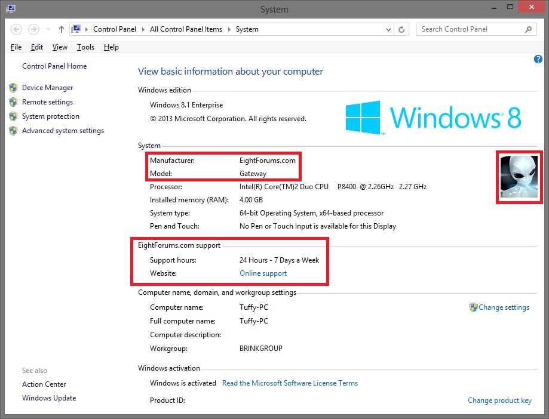549x419 pixels.
Task: Maximize the System window
Action: pyautogui.click(x=510, y=7)
